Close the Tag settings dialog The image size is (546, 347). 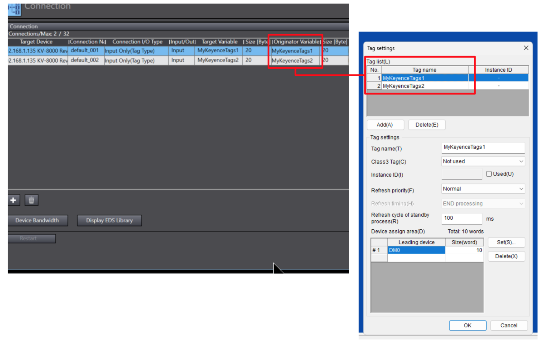526,48
